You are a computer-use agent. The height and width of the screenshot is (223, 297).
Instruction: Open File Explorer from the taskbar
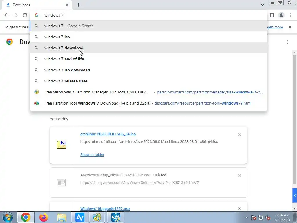coord(62,217)
